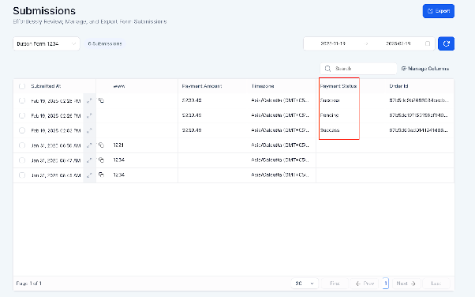
Task: Click timezone cell in the 06:45 AM row
Action: pyautogui.click(x=280, y=175)
